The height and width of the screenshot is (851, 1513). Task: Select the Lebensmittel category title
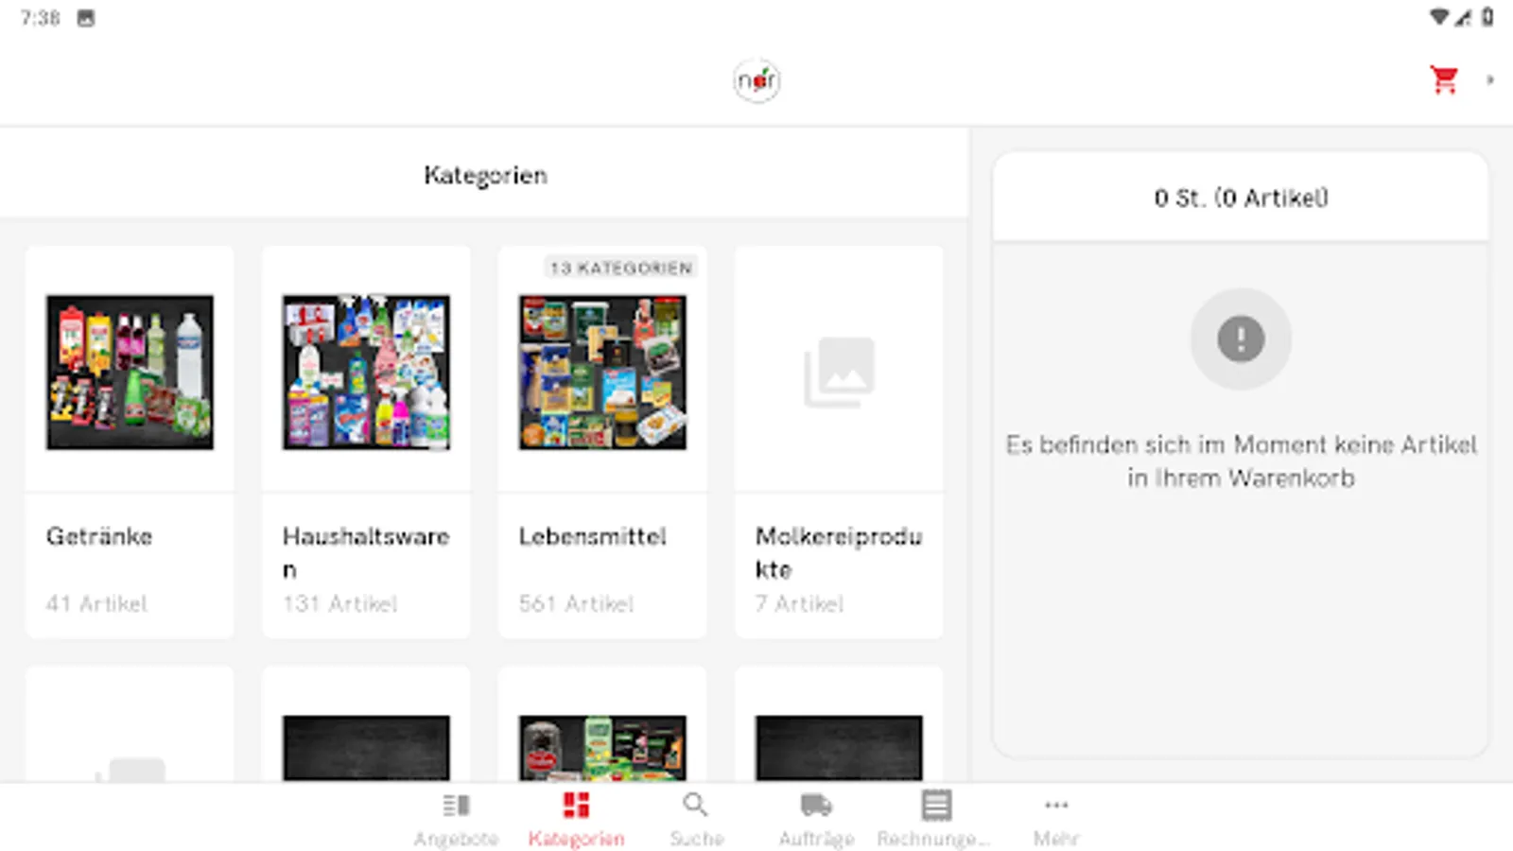point(593,537)
